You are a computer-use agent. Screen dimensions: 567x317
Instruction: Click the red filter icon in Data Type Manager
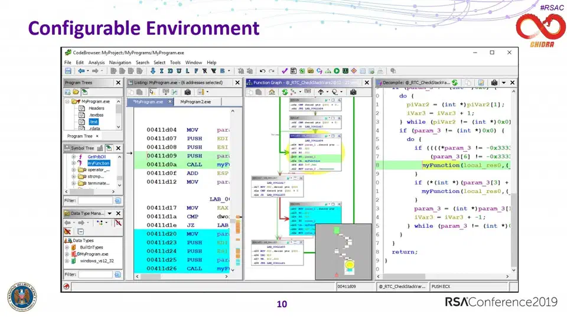pos(67,231)
